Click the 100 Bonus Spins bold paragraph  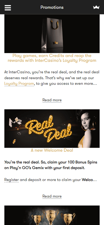[x=51, y=165]
